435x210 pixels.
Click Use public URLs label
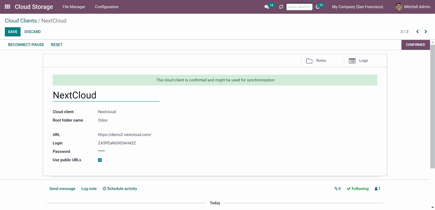click(67, 160)
